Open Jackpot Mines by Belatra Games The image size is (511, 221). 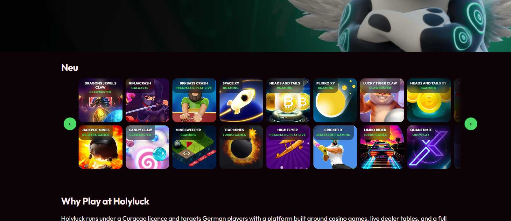pyautogui.click(x=101, y=147)
